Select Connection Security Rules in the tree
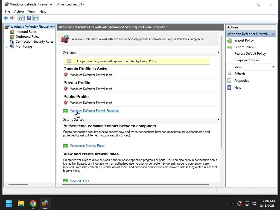The height and width of the screenshot is (210, 280). click(34, 42)
